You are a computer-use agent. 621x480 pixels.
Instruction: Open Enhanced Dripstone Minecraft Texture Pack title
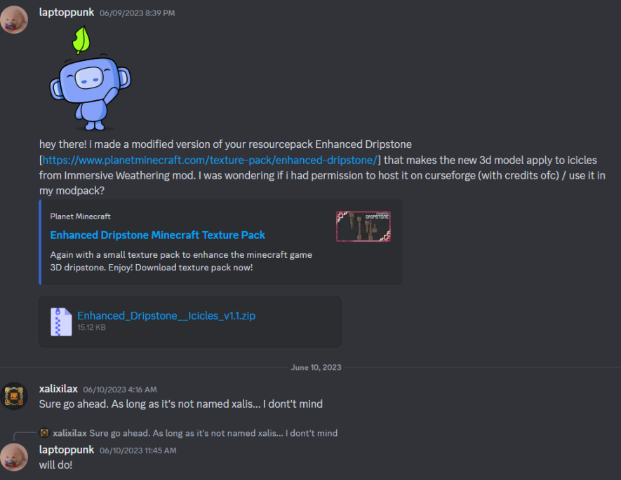click(157, 235)
